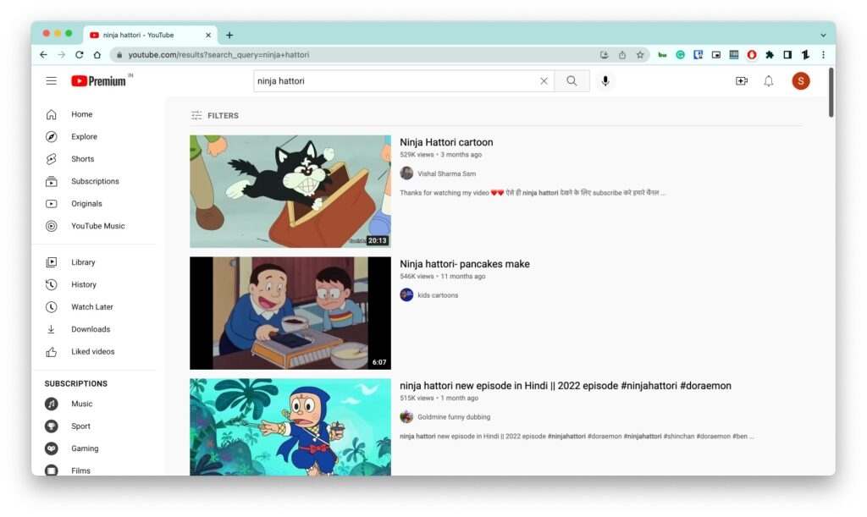Viewport: 867px width, 517px height.
Task: Visit Vishal Sharma Ssm channel
Action: pyautogui.click(x=446, y=173)
